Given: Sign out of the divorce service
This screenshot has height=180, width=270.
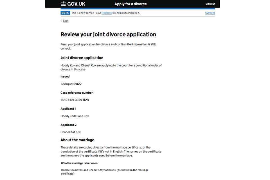Looking at the screenshot, I should [x=210, y=4].
